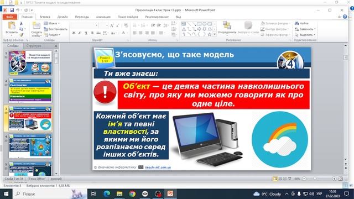Open the Section (Раздел) dropdown
Image resolution: width=354 pixels, height=199 pixels.
tap(53, 35)
